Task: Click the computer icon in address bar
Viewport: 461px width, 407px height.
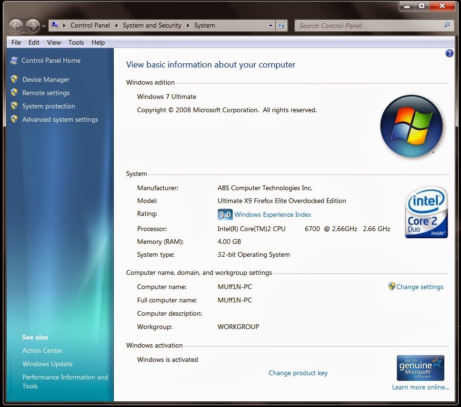Action: click(x=55, y=25)
